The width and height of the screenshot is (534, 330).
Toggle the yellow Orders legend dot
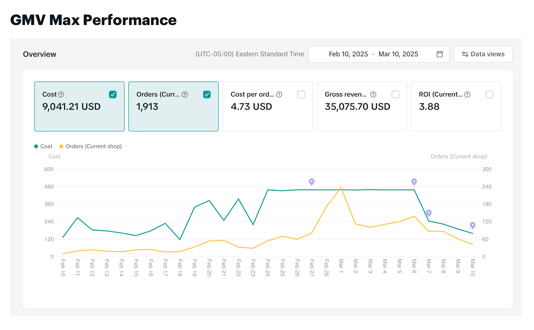[61, 146]
